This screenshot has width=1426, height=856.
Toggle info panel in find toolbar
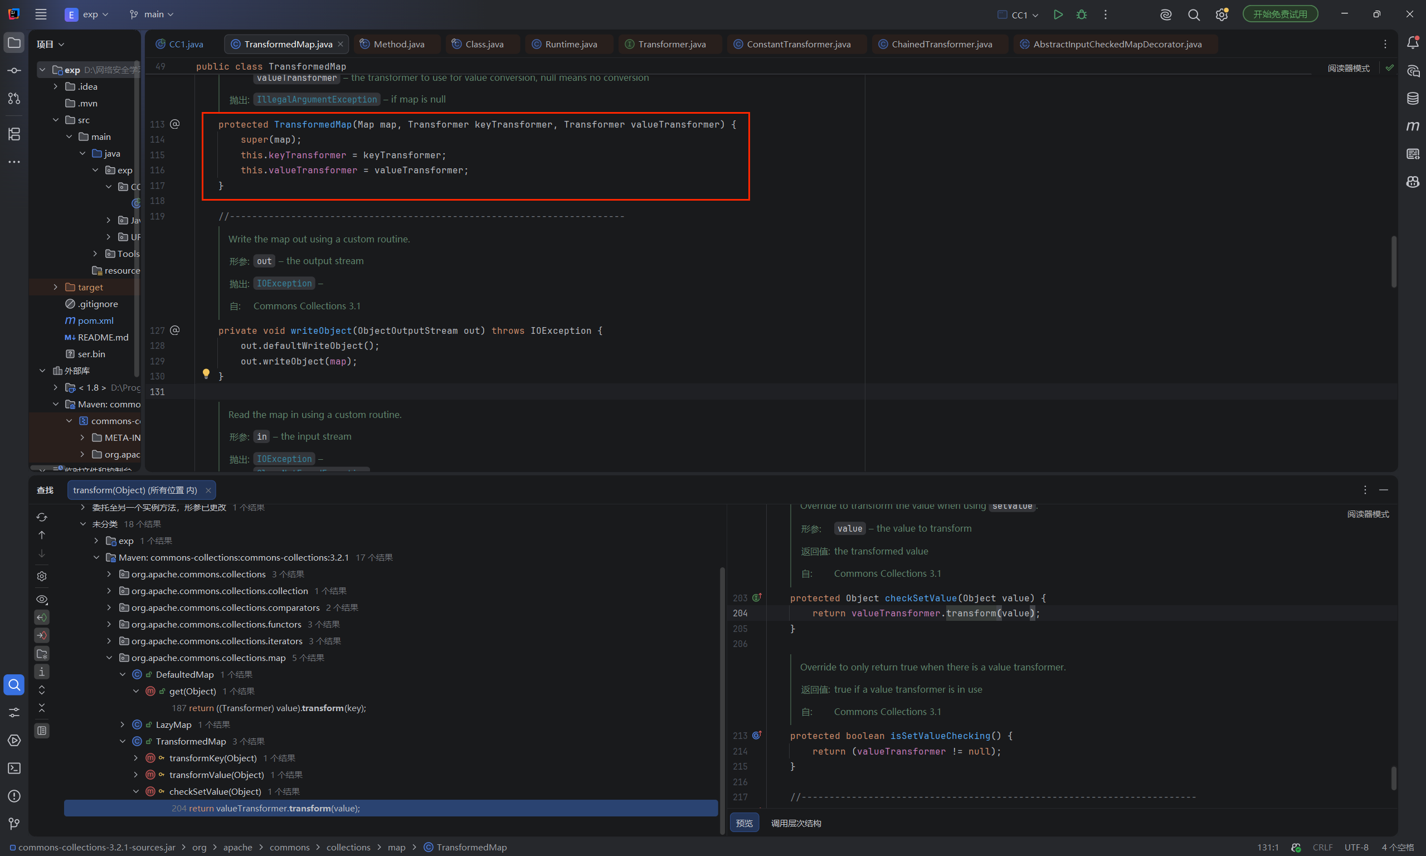42,672
